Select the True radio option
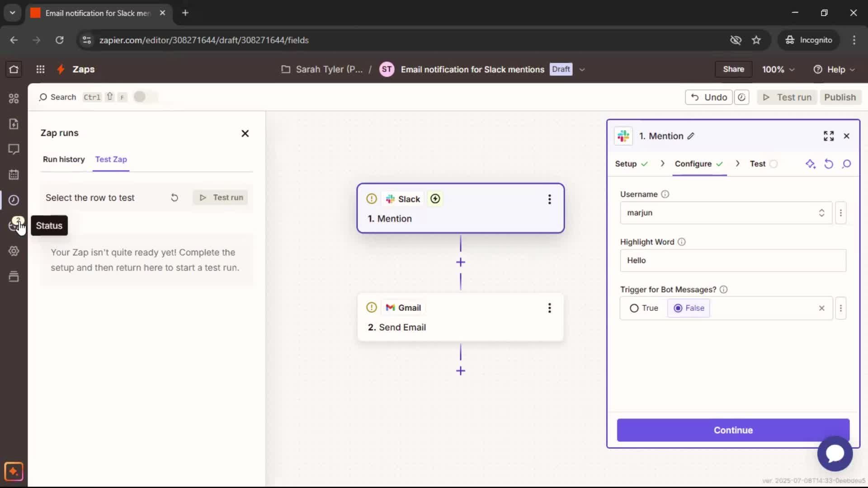 coord(644,308)
